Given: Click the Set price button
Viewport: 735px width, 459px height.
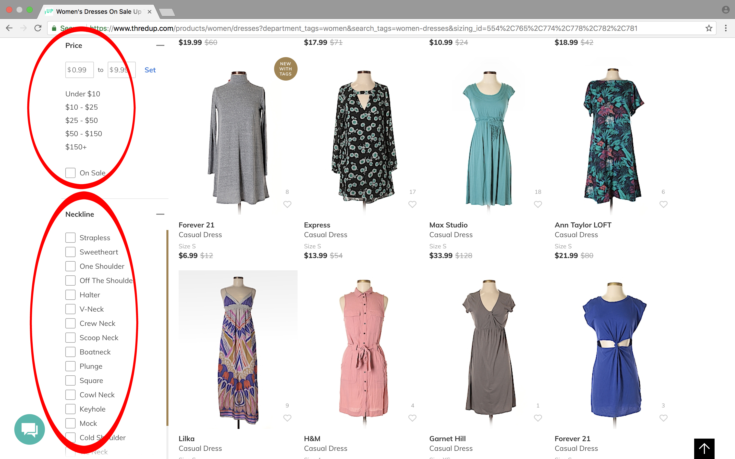Looking at the screenshot, I should click(150, 70).
